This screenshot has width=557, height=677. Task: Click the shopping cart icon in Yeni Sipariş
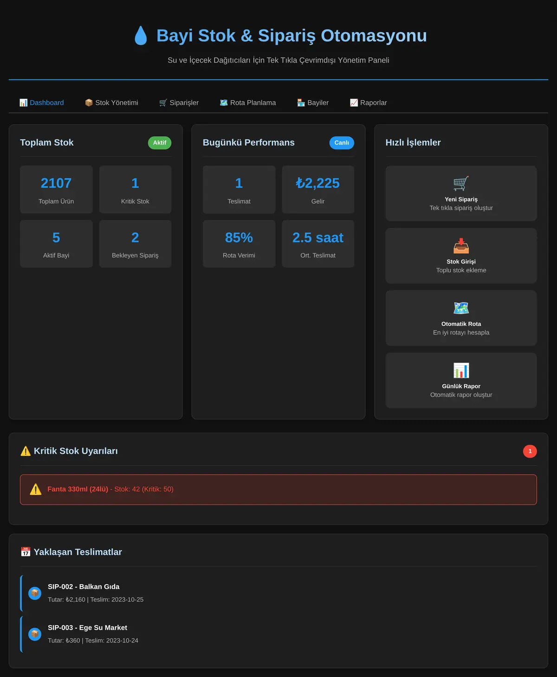[x=461, y=184]
